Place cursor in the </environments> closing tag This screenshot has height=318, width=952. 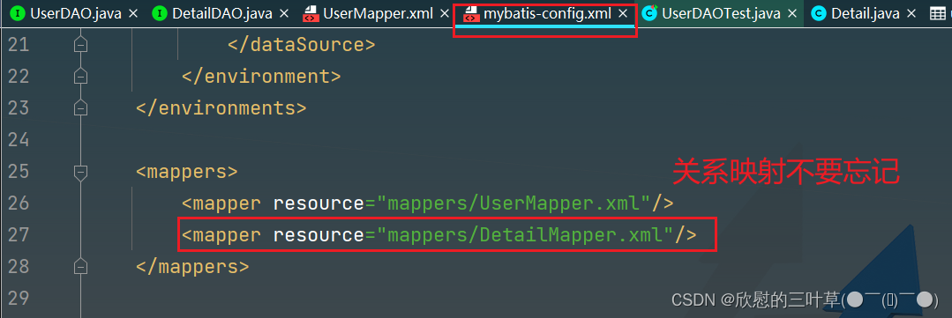tap(221, 107)
